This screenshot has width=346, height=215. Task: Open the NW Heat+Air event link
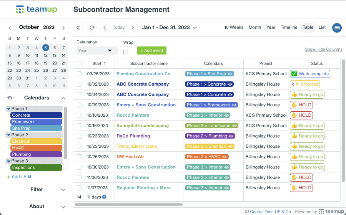click(x=130, y=157)
